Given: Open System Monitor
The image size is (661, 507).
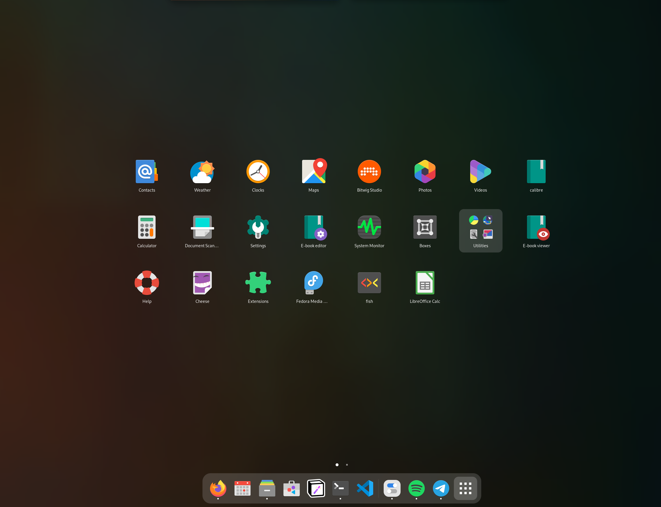Looking at the screenshot, I should [369, 227].
